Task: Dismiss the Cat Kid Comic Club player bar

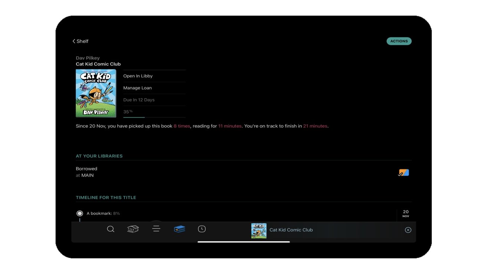Action: click(408, 230)
